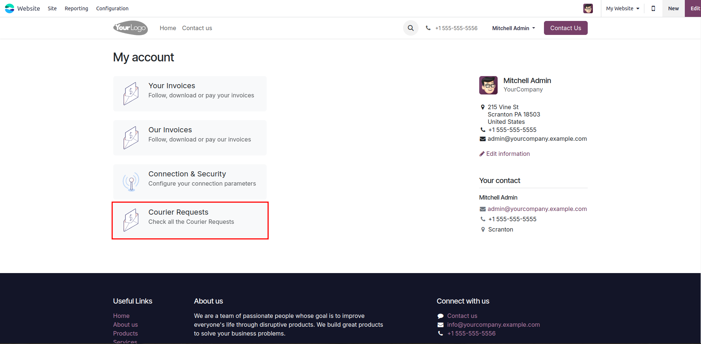This screenshot has height=344, width=701.
Task: Click the pencil icon beside Edit information
Action: pyautogui.click(x=482, y=154)
